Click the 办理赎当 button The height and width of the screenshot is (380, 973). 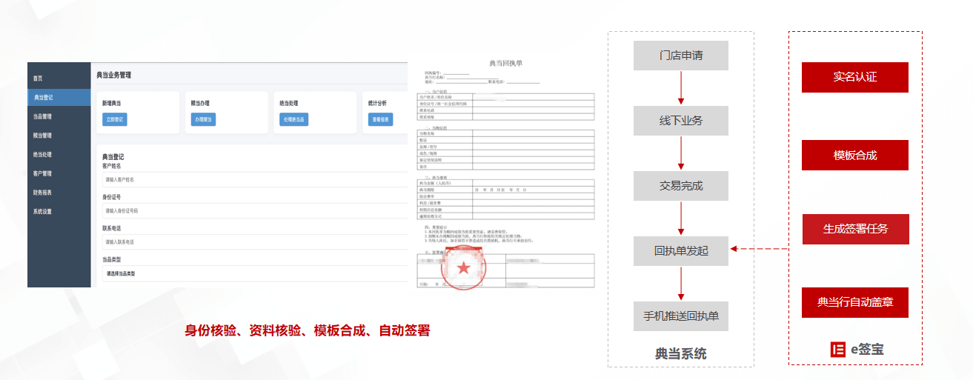[x=204, y=119]
